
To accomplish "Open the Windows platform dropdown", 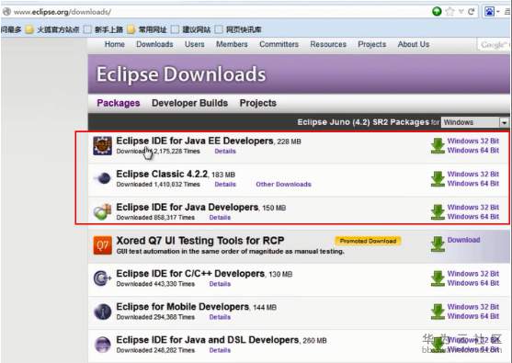I will coord(475,122).
